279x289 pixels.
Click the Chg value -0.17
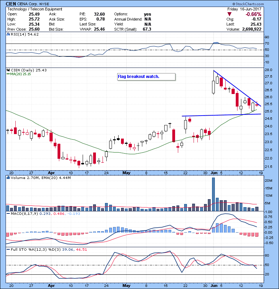[x=256, y=19]
